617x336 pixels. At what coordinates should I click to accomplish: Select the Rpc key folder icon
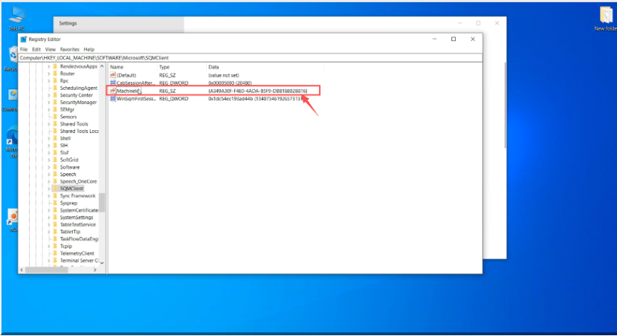(55, 81)
